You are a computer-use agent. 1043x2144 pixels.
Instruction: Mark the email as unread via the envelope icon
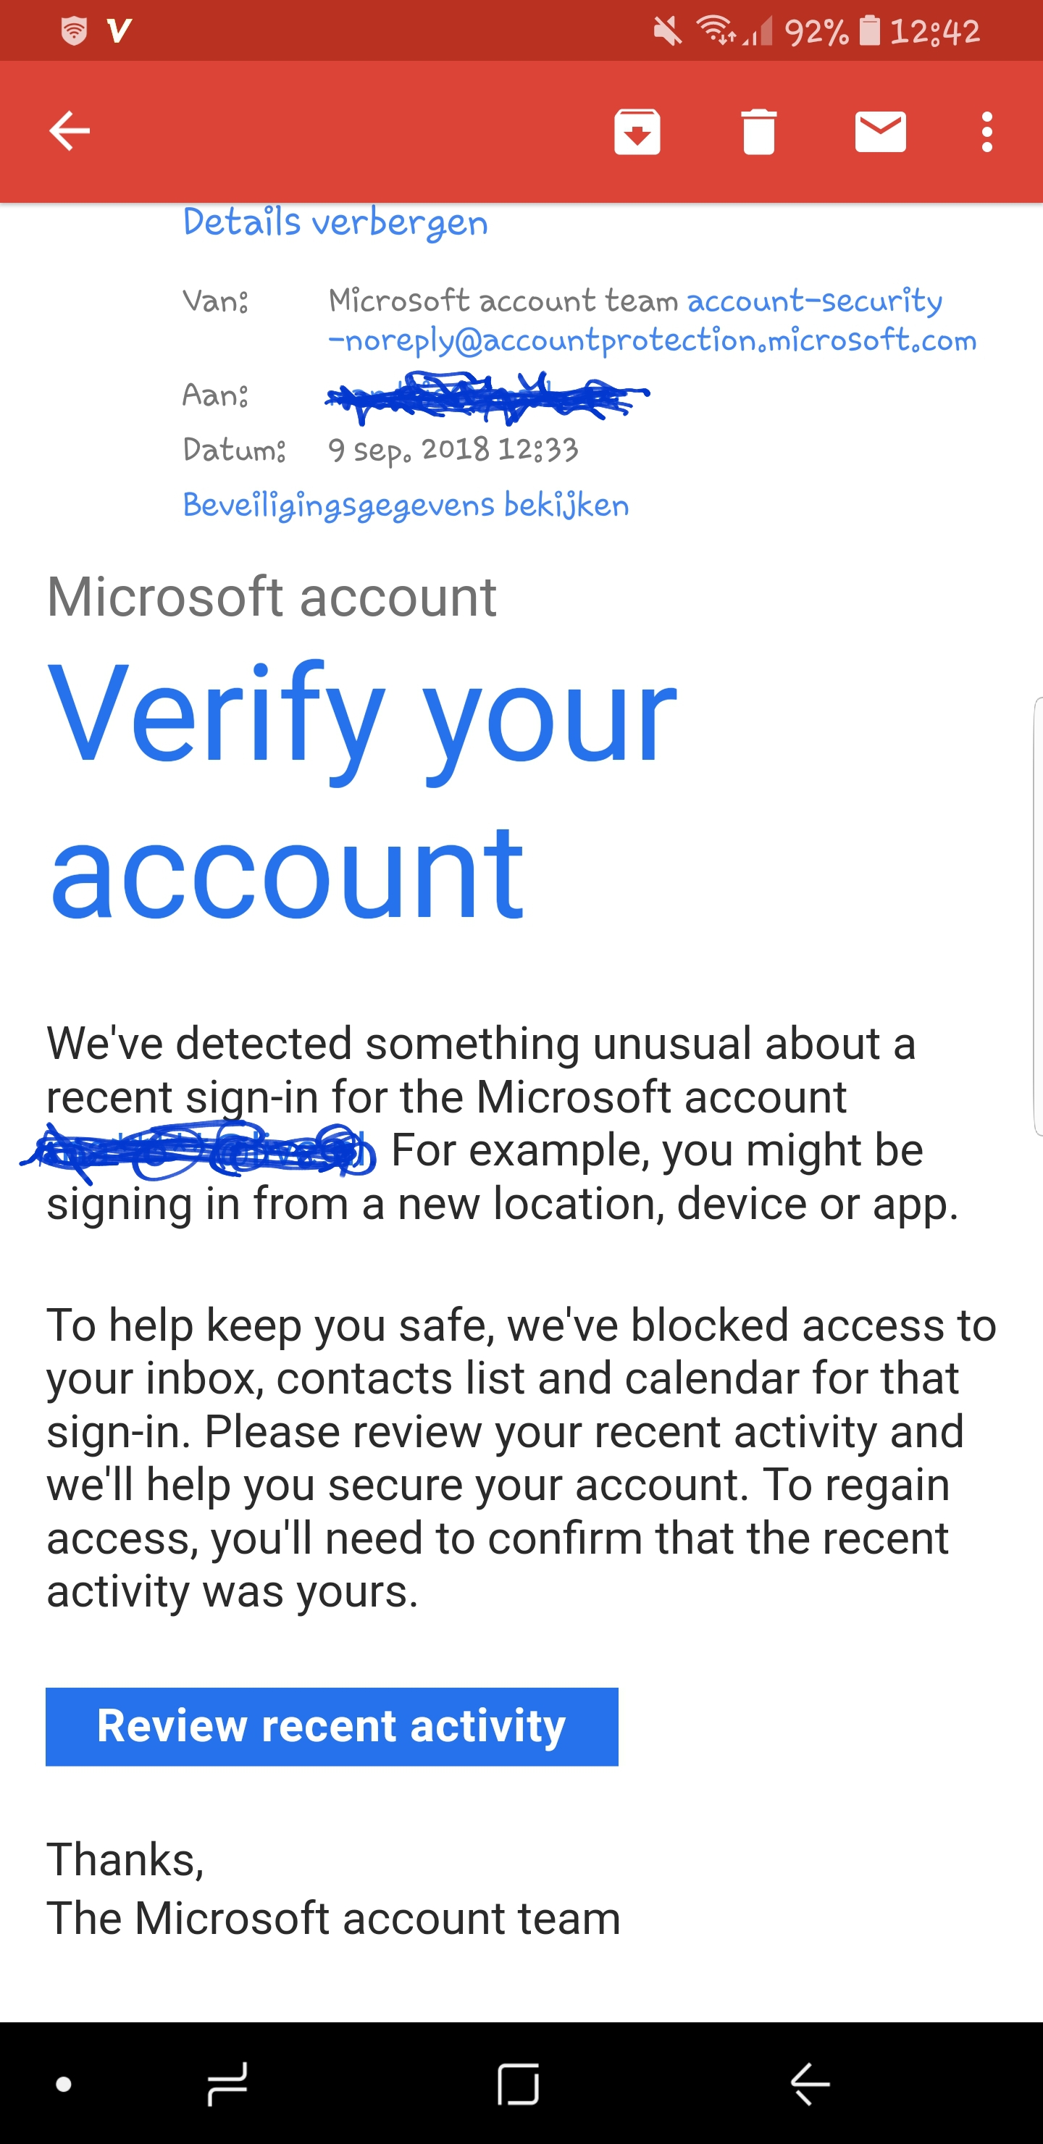click(x=880, y=132)
